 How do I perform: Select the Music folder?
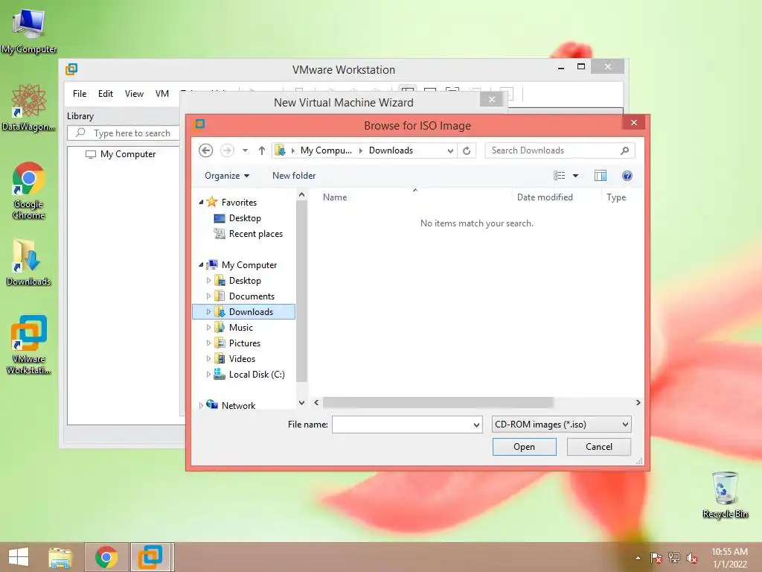(x=234, y=328)
